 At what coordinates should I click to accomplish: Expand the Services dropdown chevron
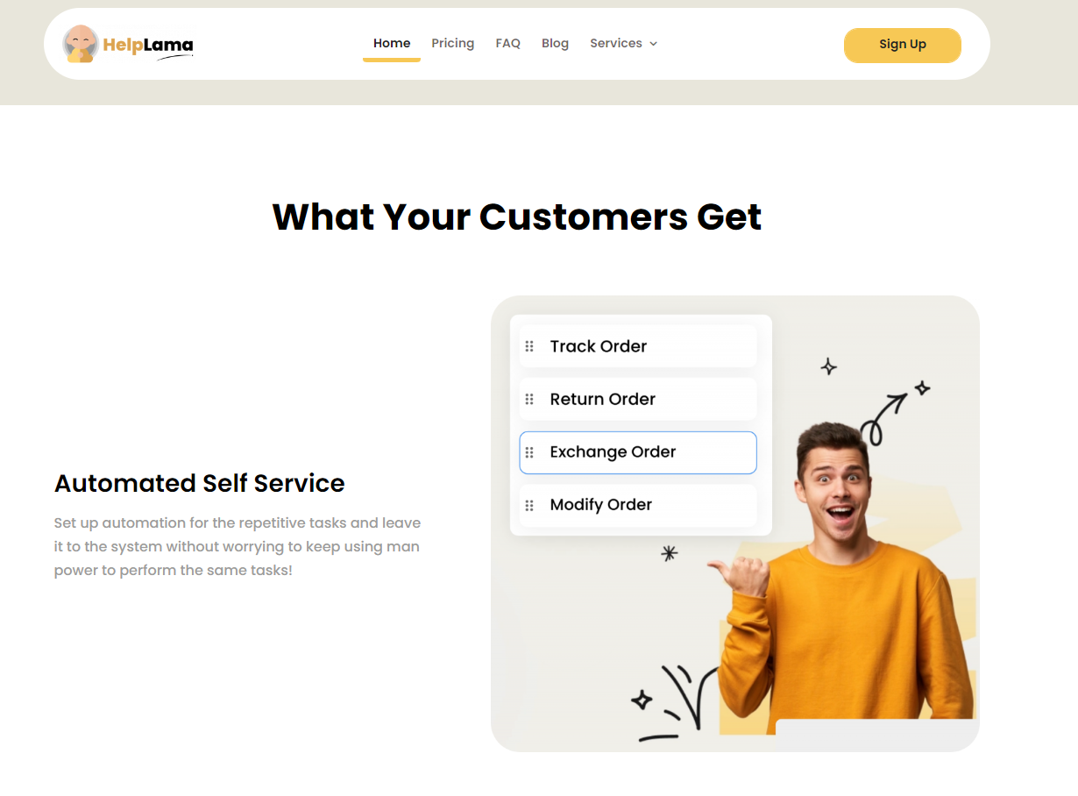pyautogui.click(x=653, y=44)
